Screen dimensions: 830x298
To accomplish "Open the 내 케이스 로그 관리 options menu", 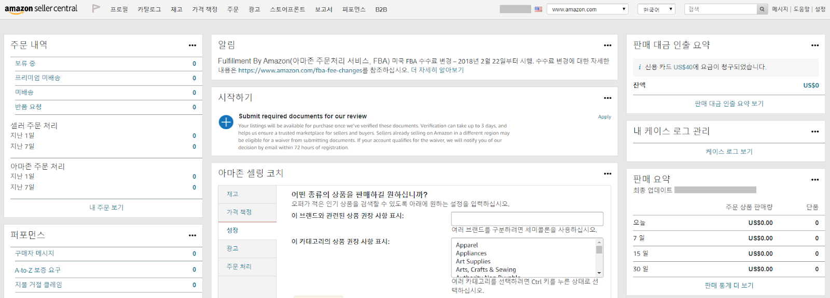I will 815,131.
